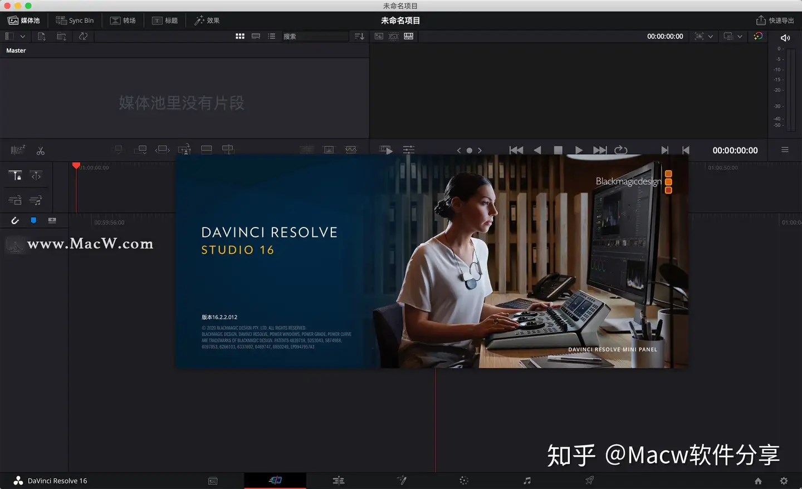Screen dimensions: 802x489
Task: Click the set In point icon
Action: click(x=664, y=150)
